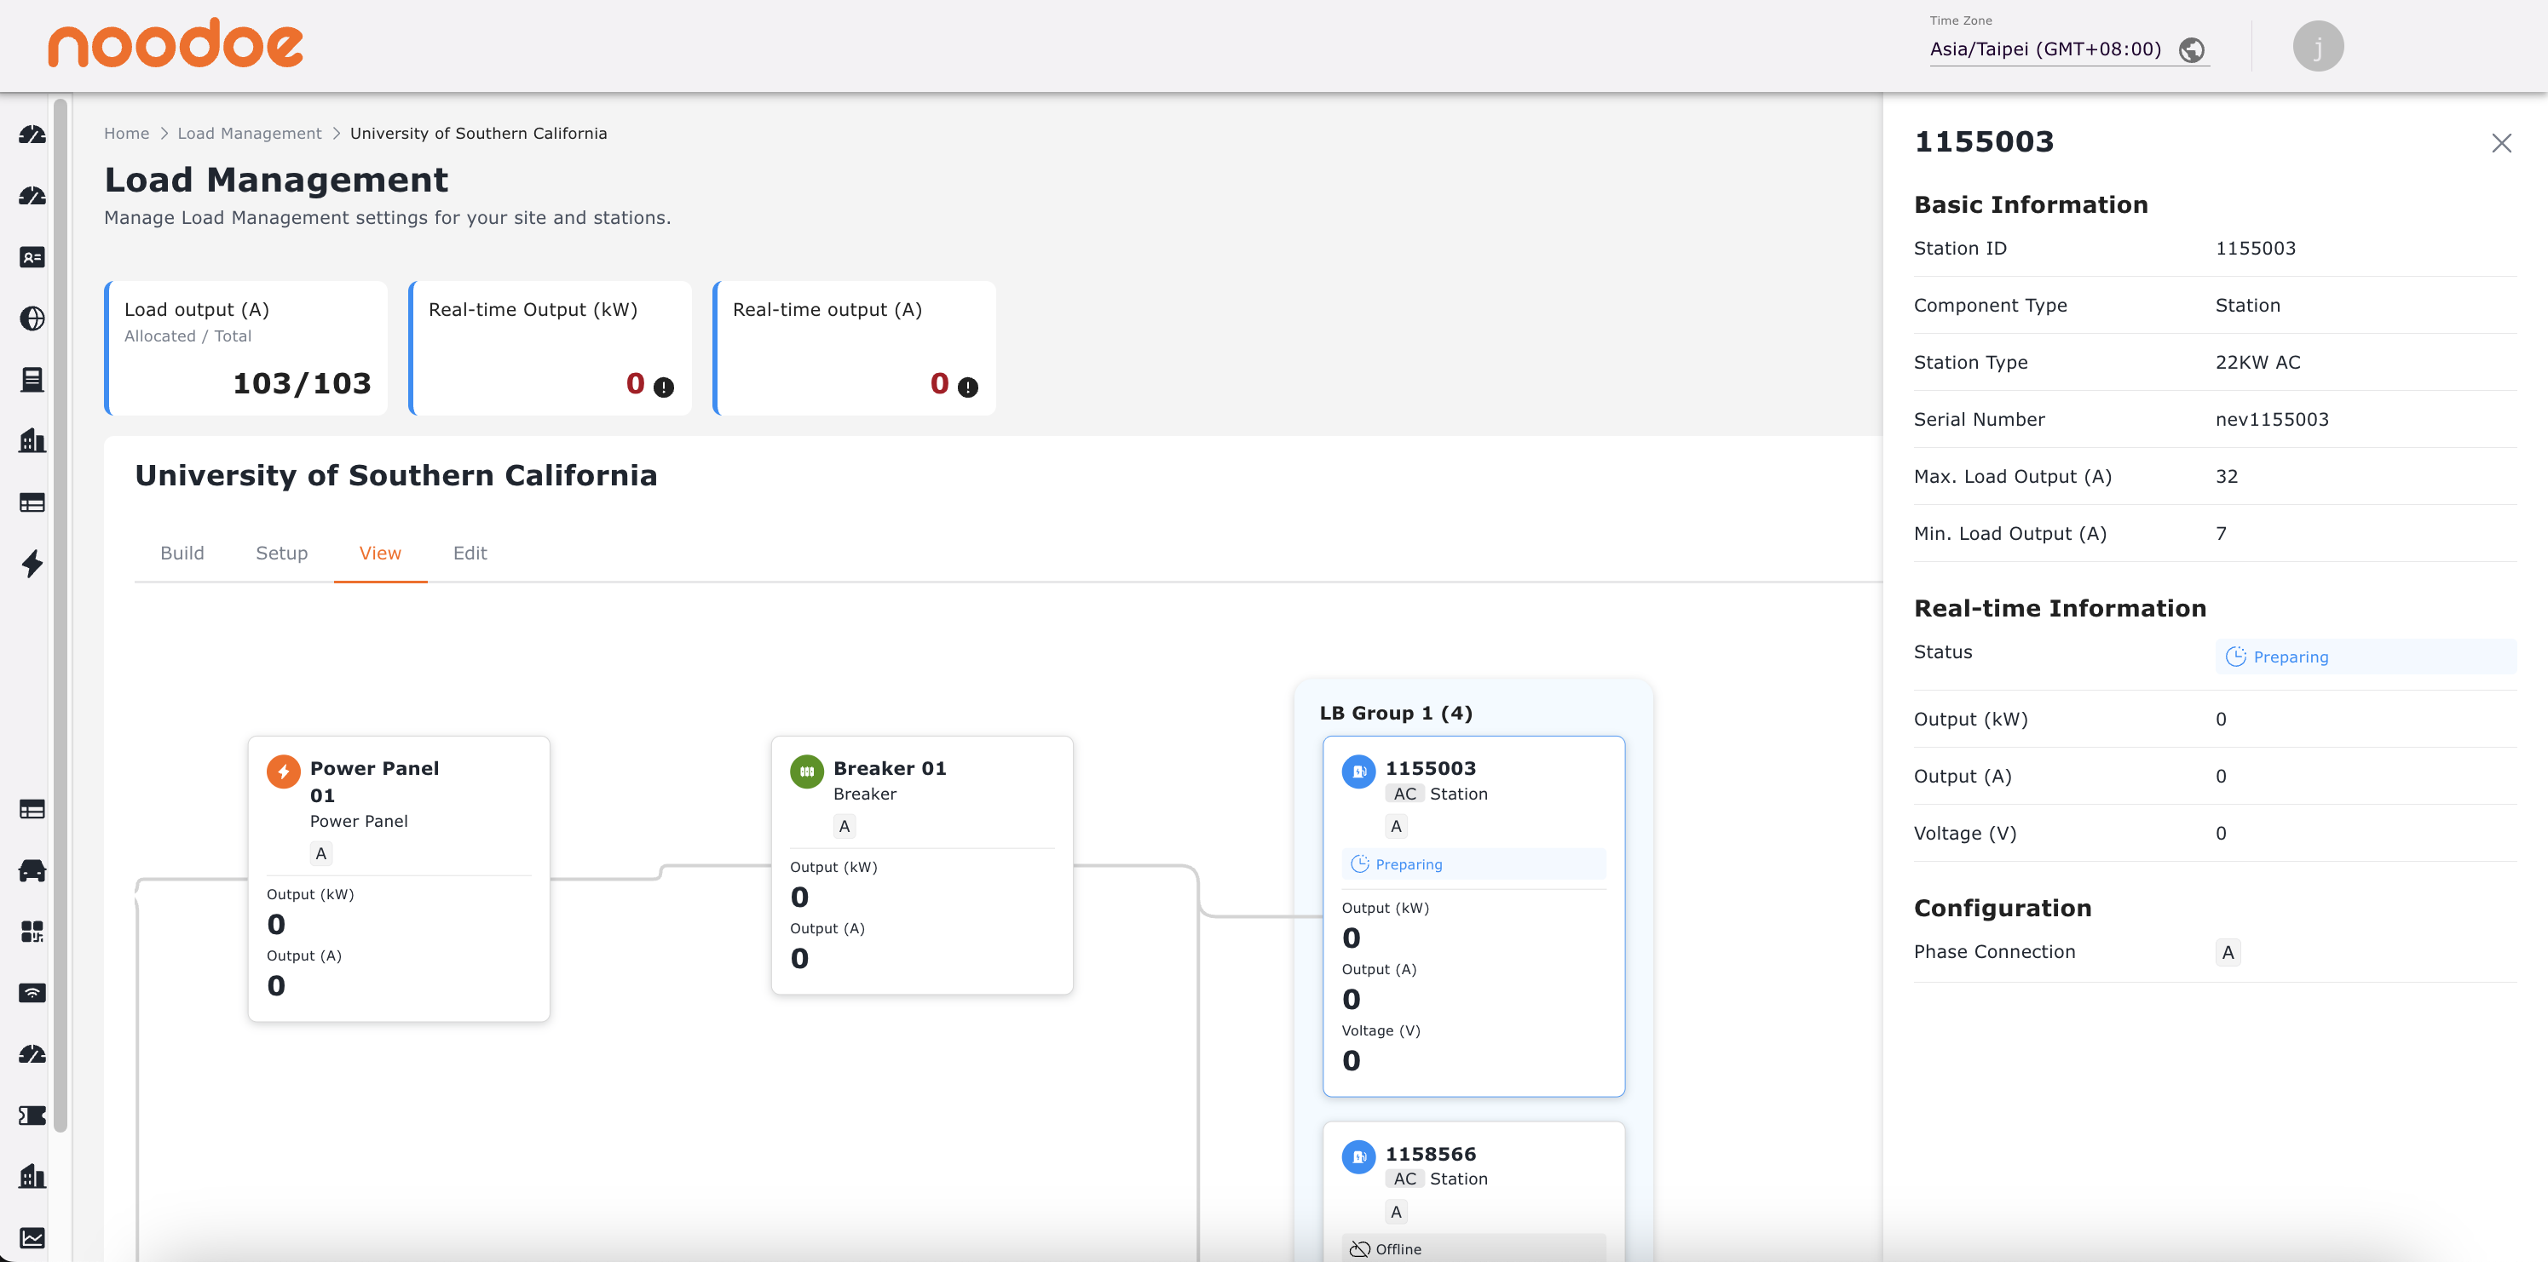Click serial number nev1155003

(2272, 420)
